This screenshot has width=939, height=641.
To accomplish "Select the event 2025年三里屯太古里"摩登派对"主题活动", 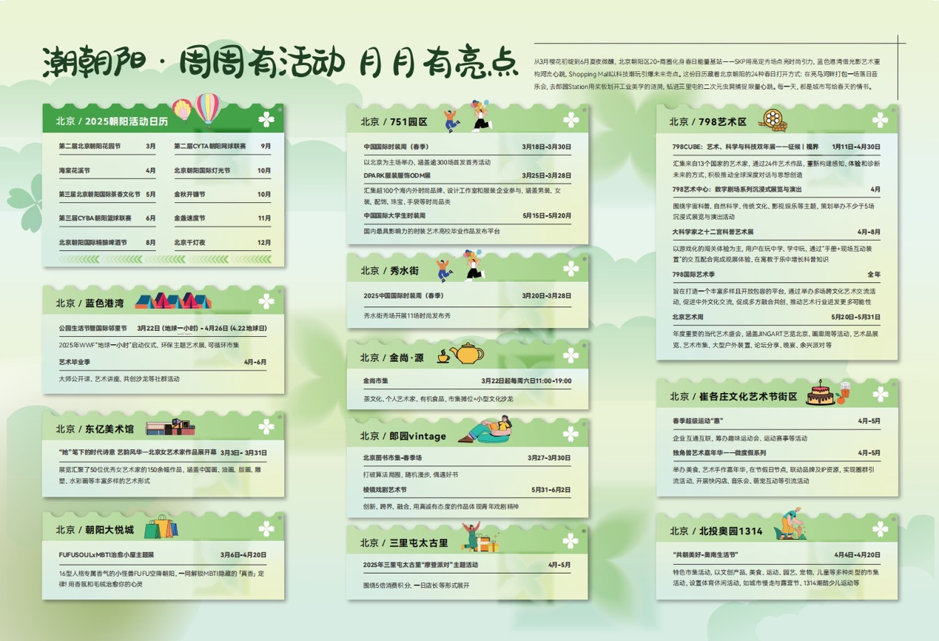I will (420, 565).
